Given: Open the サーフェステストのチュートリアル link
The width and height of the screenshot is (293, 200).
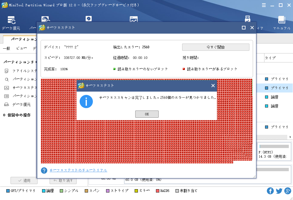Looking at the screenshot, I should click(x=79, y=170).
